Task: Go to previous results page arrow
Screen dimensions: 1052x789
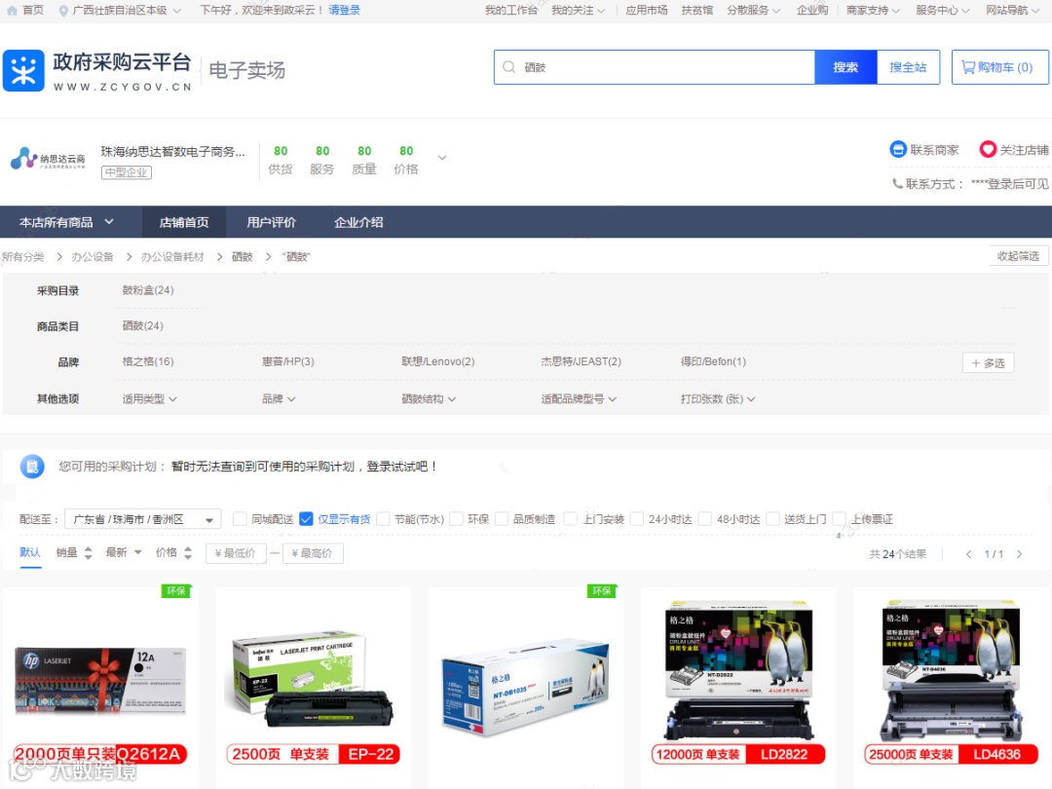Action: [x=968, y=554]
